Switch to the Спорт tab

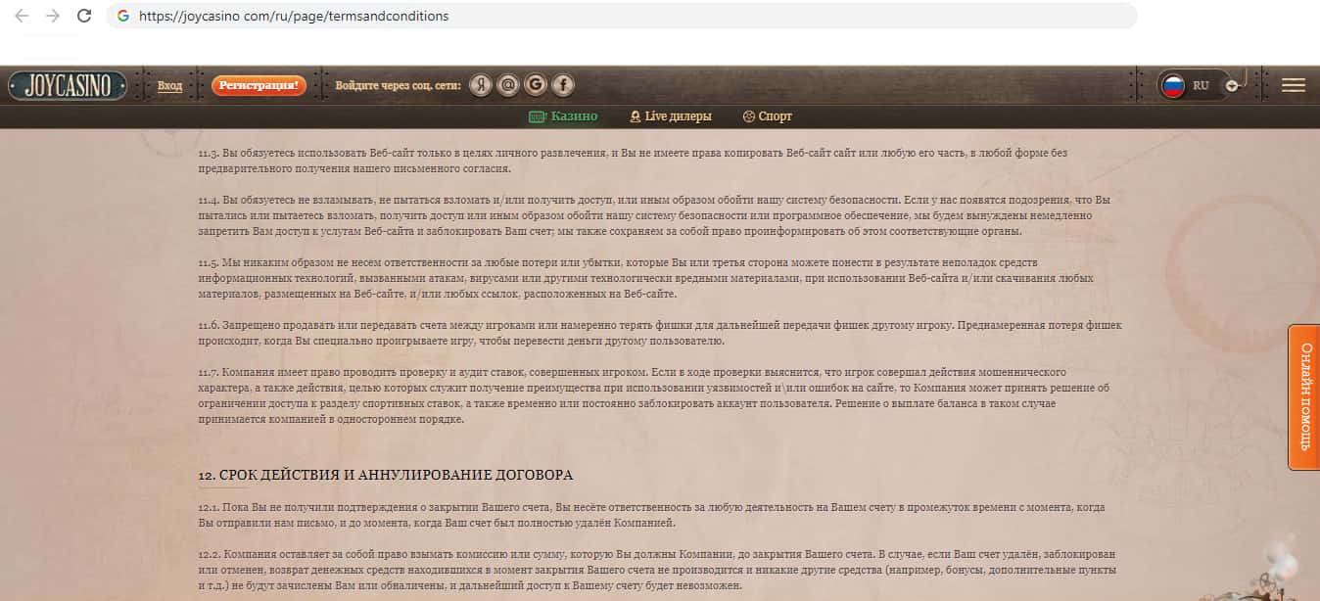point(768,116)
